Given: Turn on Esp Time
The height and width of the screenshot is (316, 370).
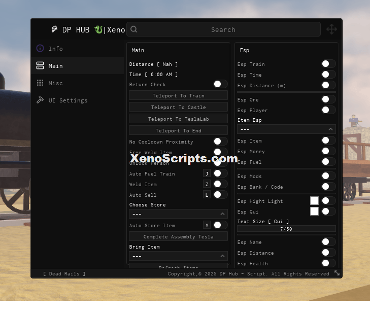Looking at the screenshot, I should point(329,74).
